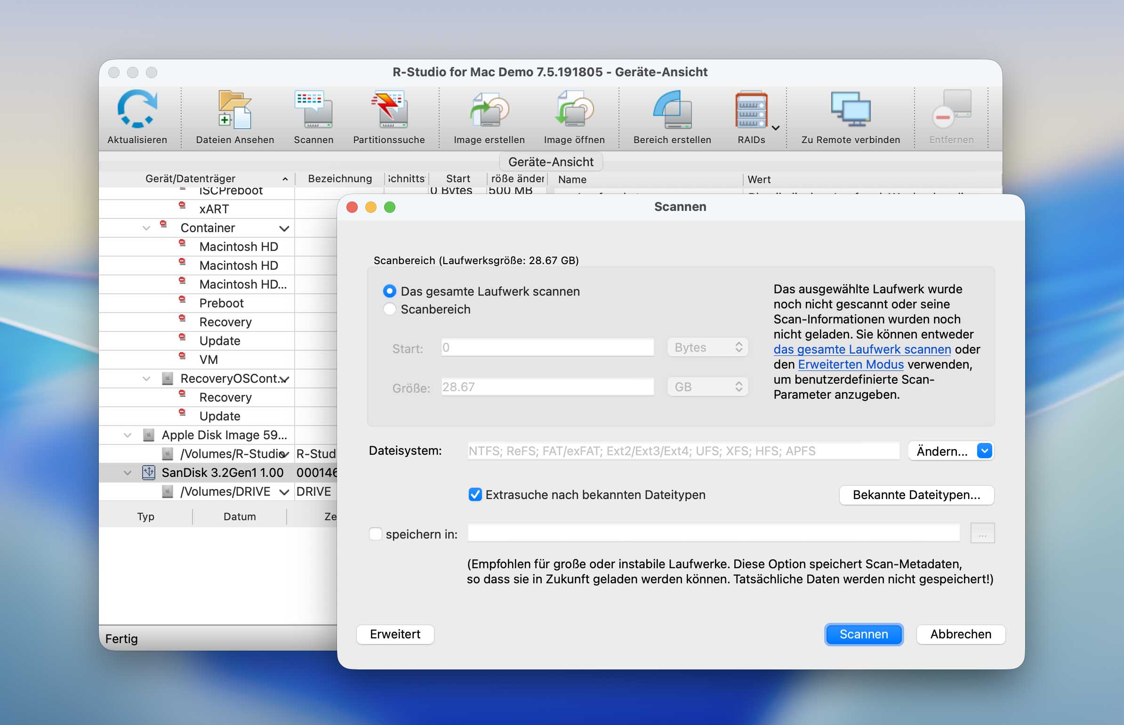
Task: Open Bekannte Dateitypen... dialog
Action: point(916,495)
